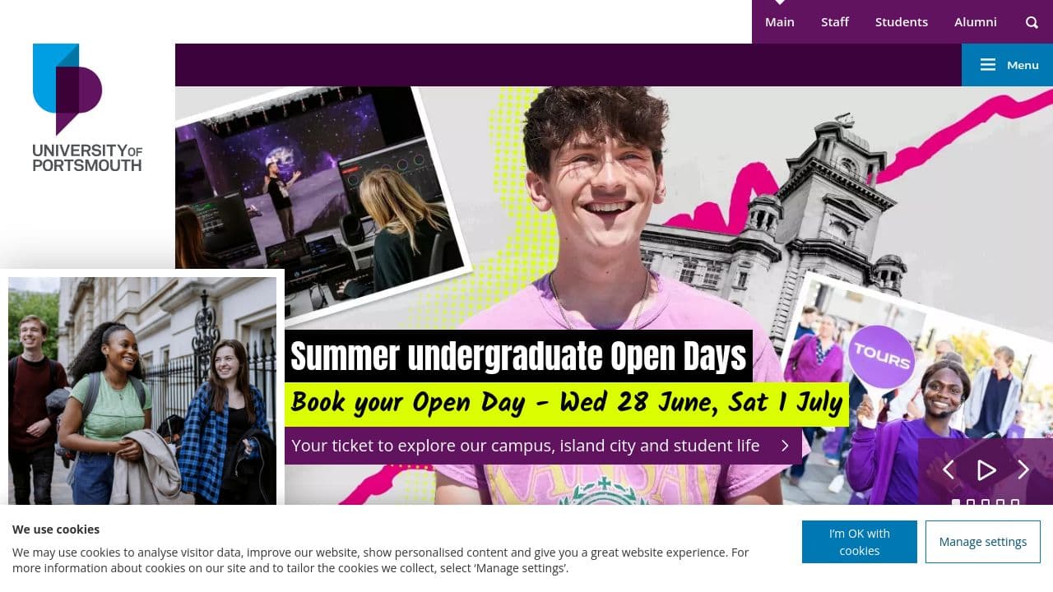Viewport: 1053px width, 592px height.
Task: Toggle slideshow playback with play control
Action: [986, 469]
